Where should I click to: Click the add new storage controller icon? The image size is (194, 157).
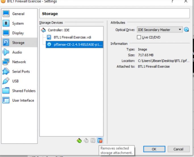[79, 141]
